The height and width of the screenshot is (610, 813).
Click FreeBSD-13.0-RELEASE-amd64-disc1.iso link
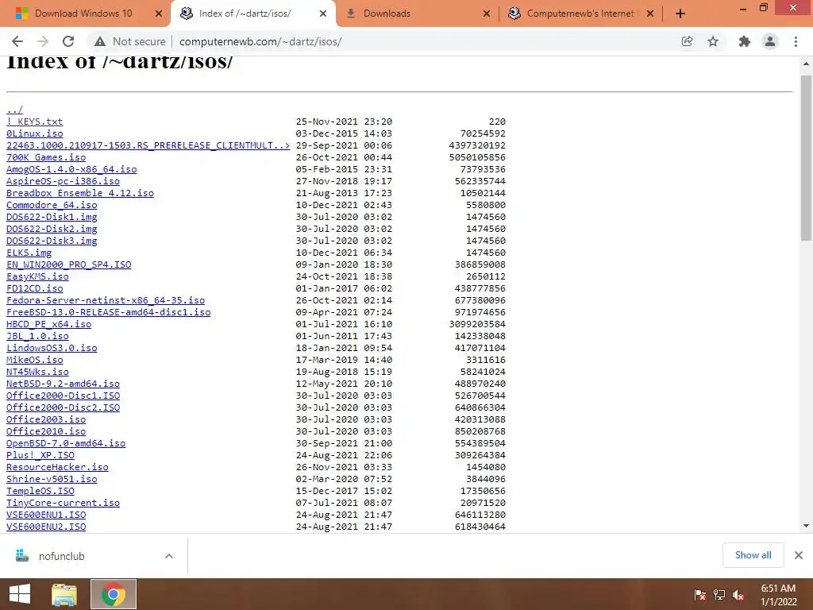point(108,312)
